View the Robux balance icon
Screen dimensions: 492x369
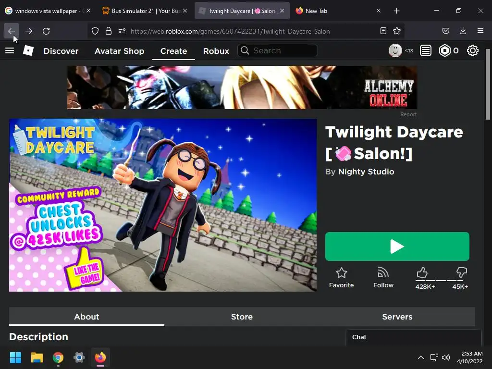coord(444,50)
